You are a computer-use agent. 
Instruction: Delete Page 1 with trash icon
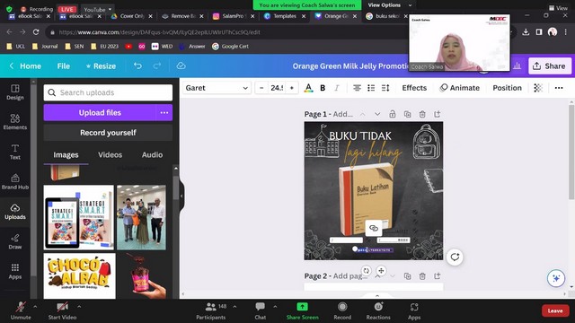(422, 114)
